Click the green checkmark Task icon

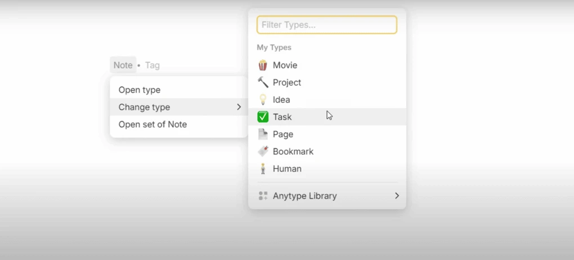click(x=263, y=117)
